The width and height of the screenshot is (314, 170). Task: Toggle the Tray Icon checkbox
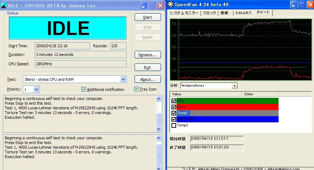(x=136, y=89)
